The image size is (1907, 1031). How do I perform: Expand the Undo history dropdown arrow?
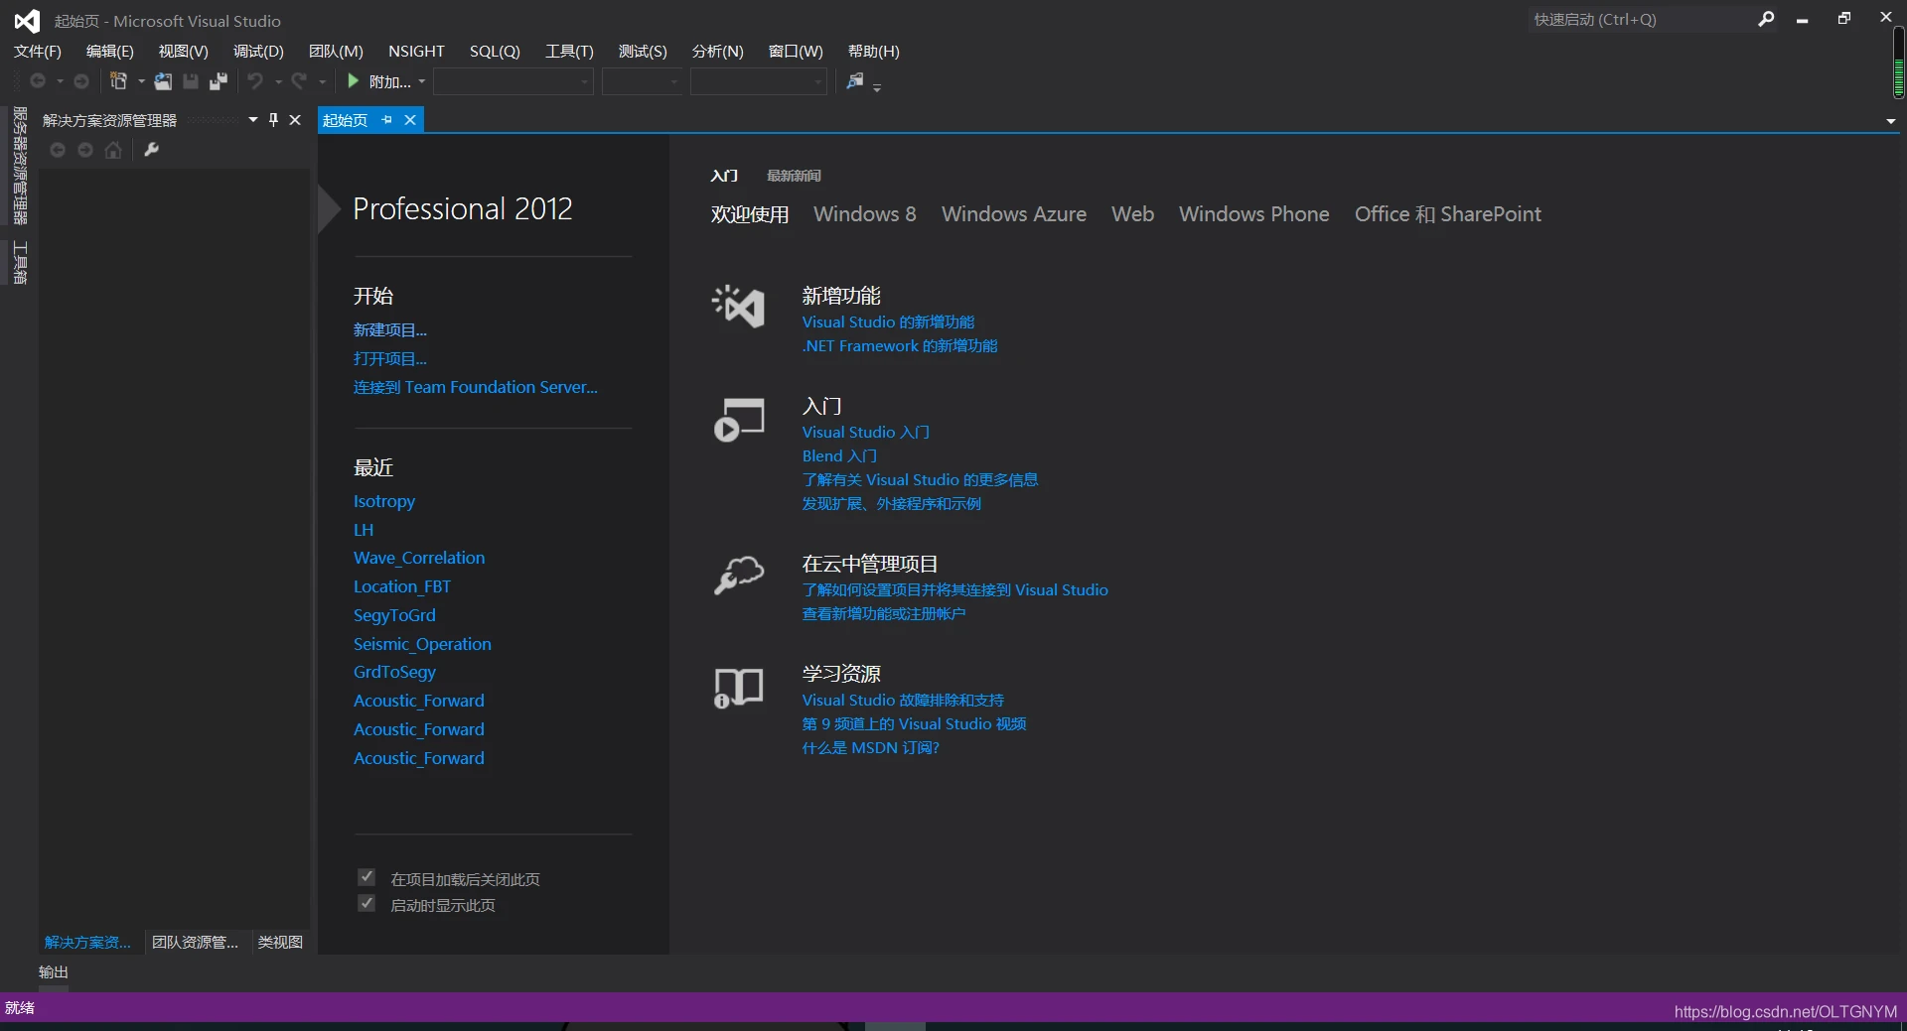pos(278,81)
